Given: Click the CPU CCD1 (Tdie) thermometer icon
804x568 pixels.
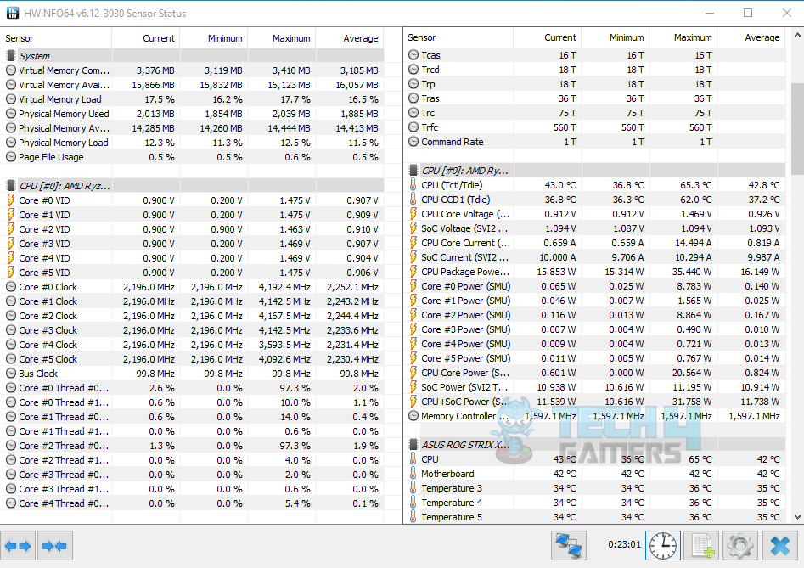Looking at the screenshot, I should pyautogui.click(x=413, y=200).
